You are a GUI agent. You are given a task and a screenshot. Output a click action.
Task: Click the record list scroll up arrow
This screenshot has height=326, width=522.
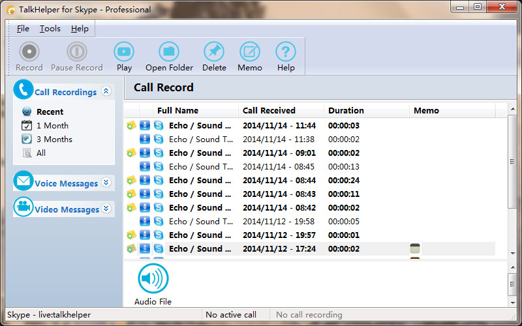[512, 110]
